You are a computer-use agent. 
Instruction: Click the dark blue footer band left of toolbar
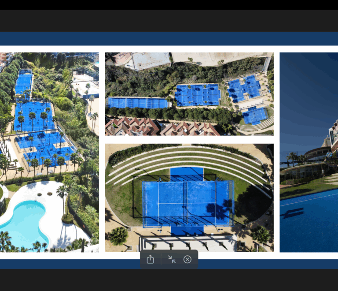point(70,264)
